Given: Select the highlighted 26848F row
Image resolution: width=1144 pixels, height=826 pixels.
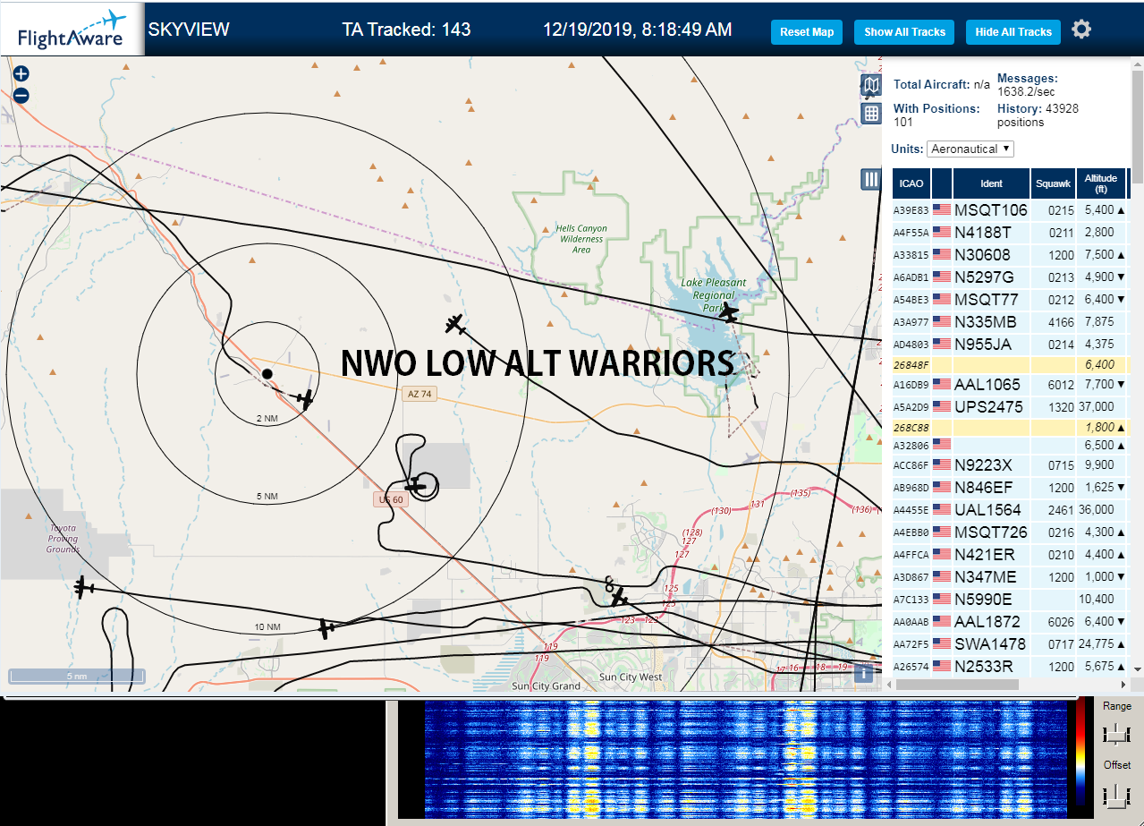Looking at the screenshot, I should coord(1011,364).
